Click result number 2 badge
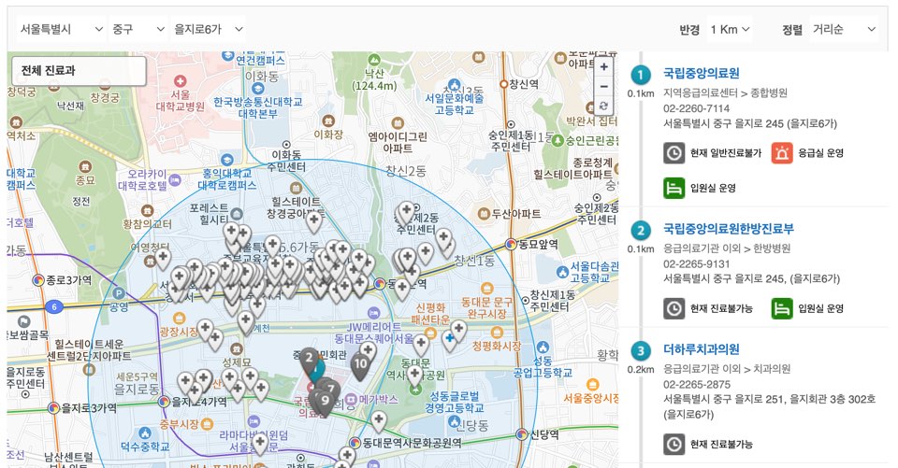 (640, 231)
